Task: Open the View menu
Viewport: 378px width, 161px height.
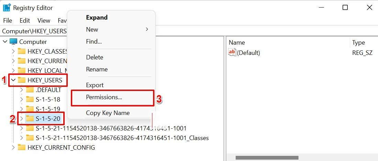Action: tap(44, 21)
